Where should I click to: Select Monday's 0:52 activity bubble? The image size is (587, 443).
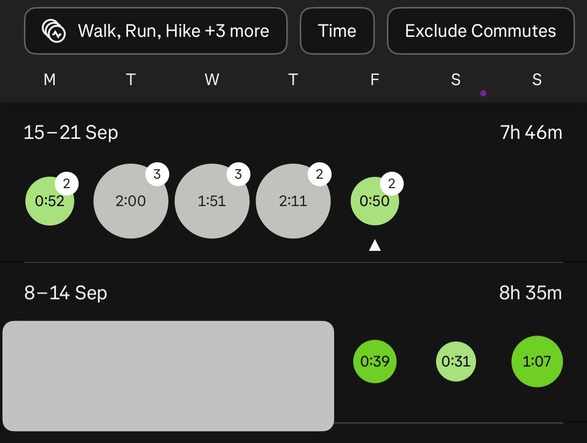click(49, 202)
